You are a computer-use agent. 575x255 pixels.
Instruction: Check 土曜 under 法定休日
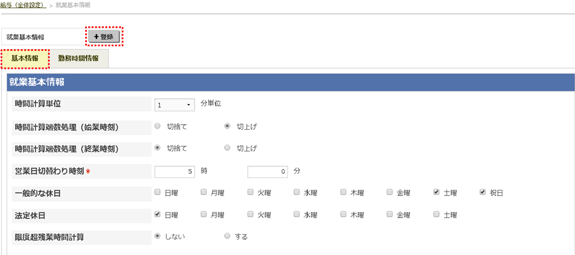(437, 214)
